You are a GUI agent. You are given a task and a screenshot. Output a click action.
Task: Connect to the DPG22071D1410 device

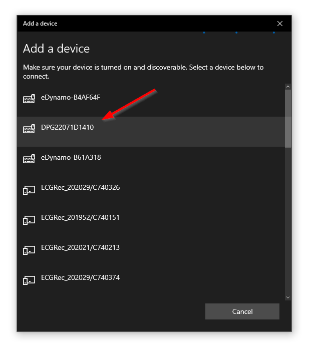(67, 127)
